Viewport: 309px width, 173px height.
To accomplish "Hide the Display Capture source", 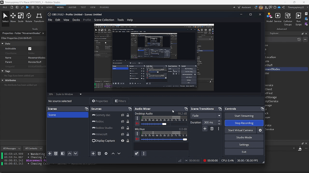I will [x=123, y=141].
